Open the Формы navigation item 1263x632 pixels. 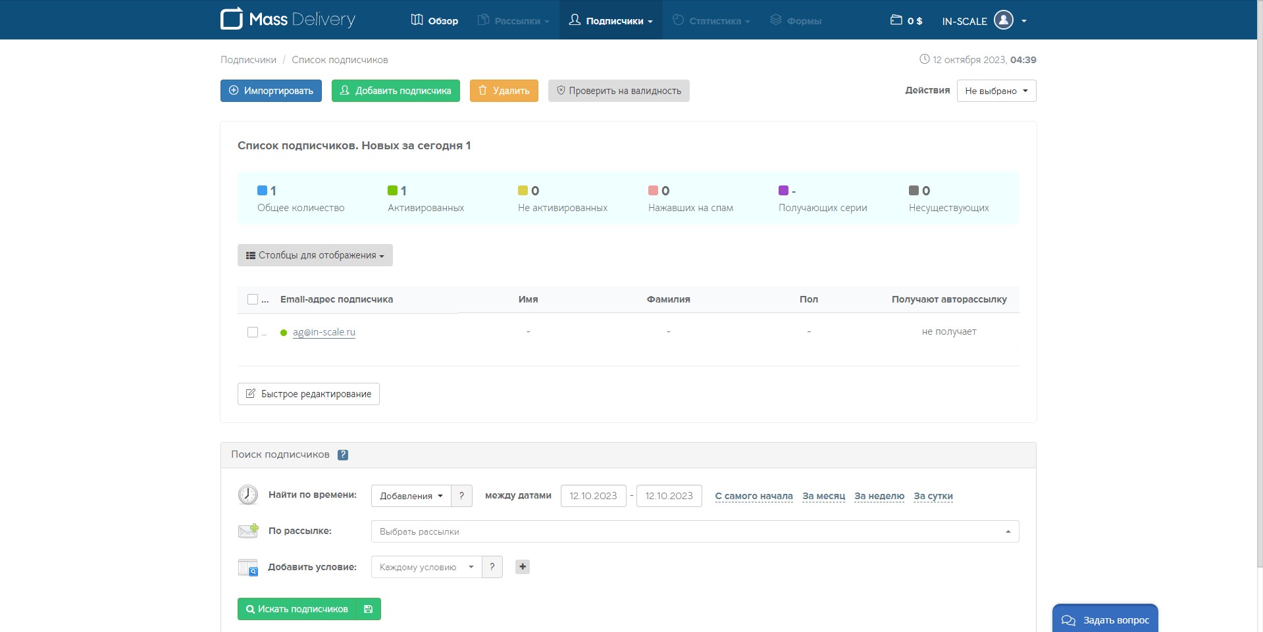796,20
